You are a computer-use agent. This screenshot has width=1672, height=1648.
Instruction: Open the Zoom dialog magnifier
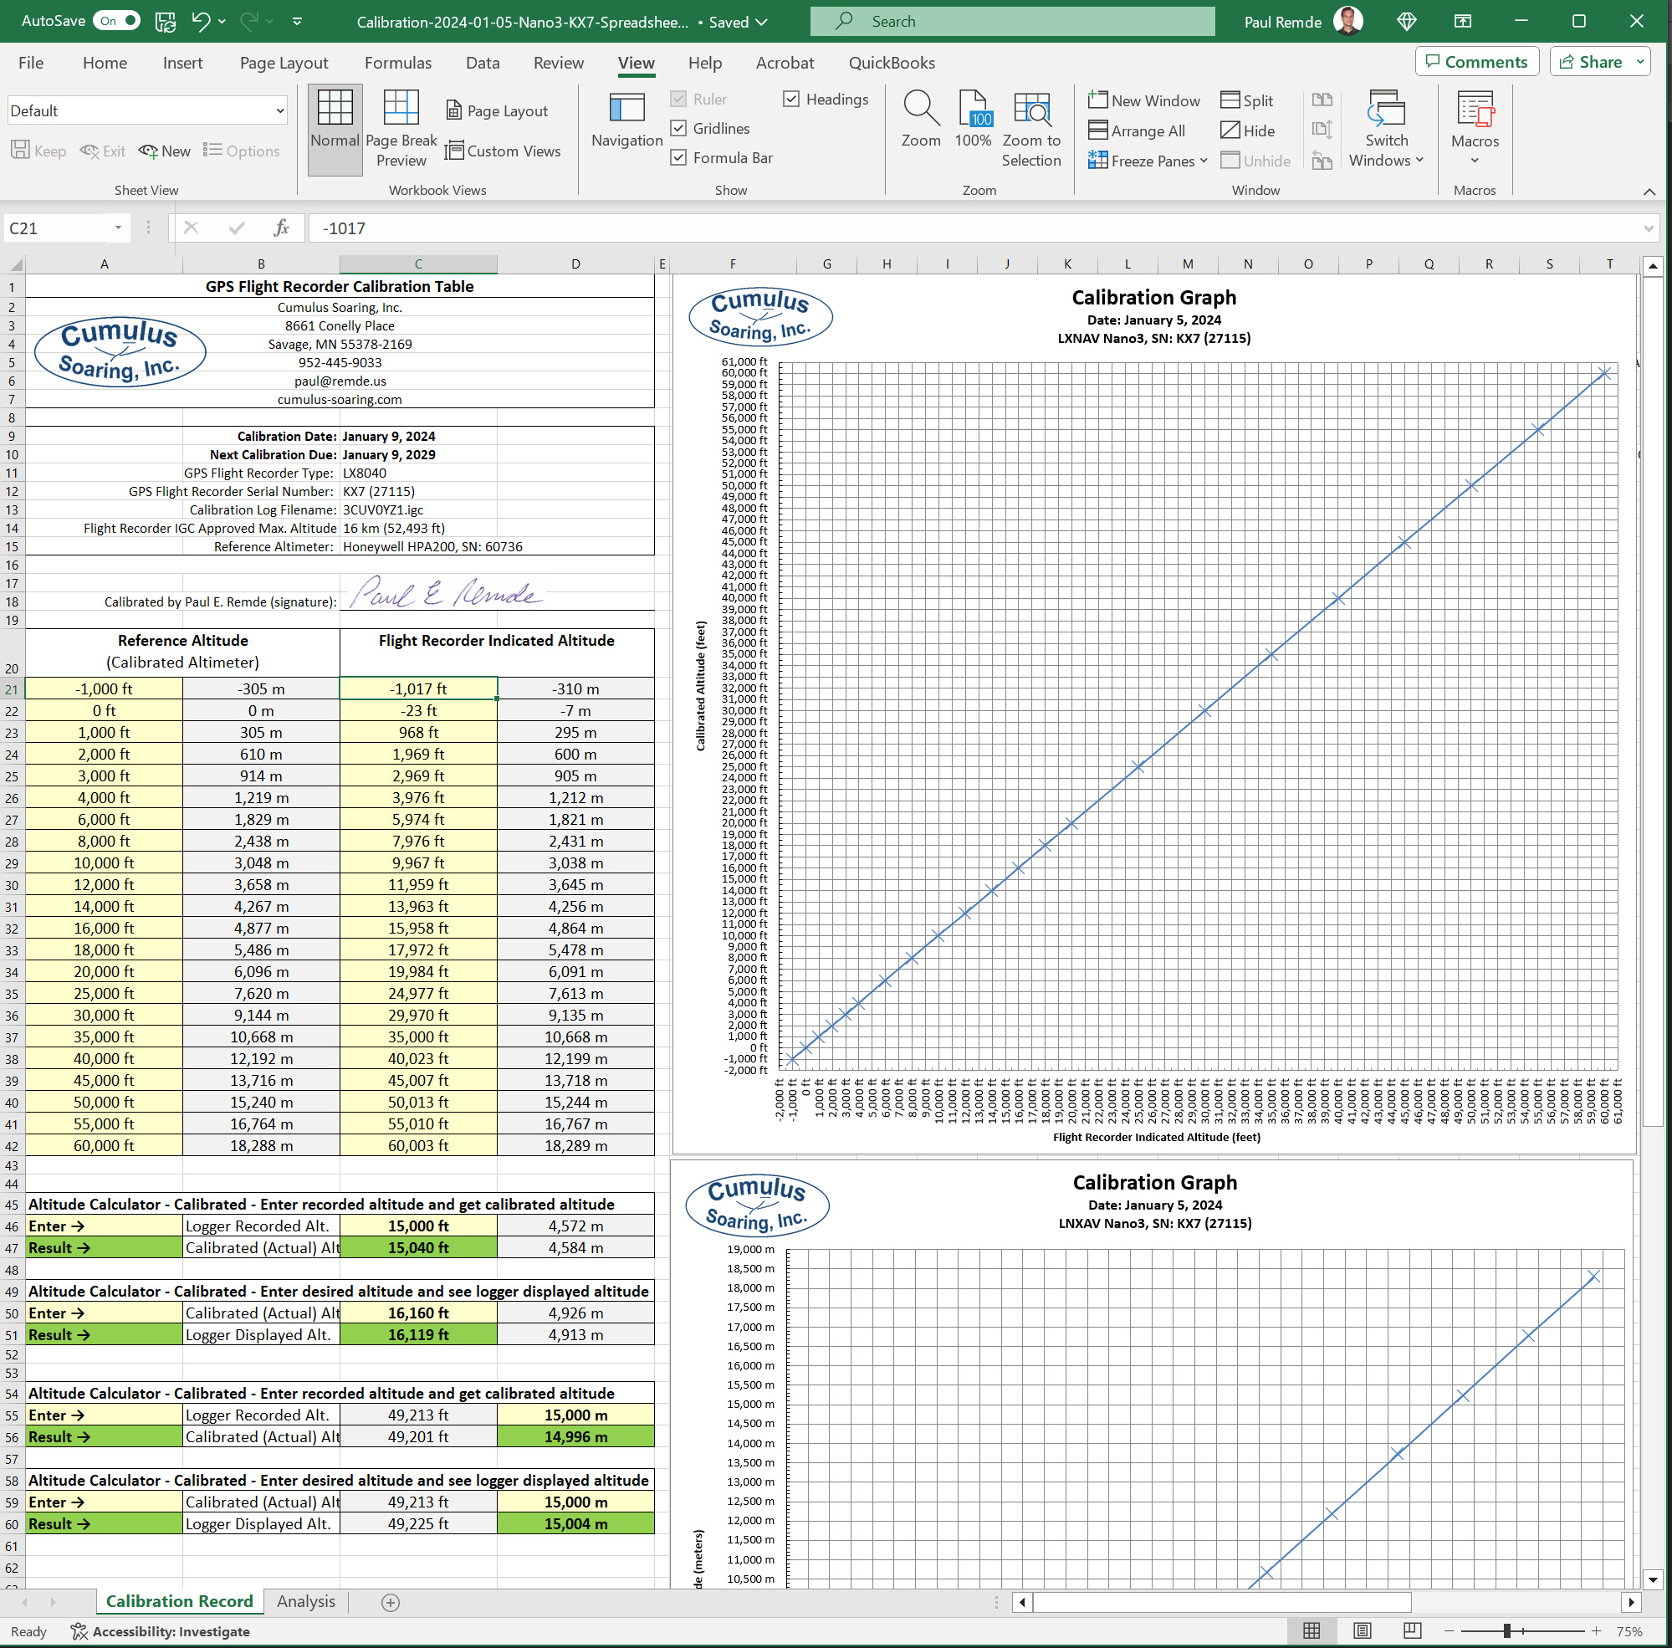click(921, 120)
